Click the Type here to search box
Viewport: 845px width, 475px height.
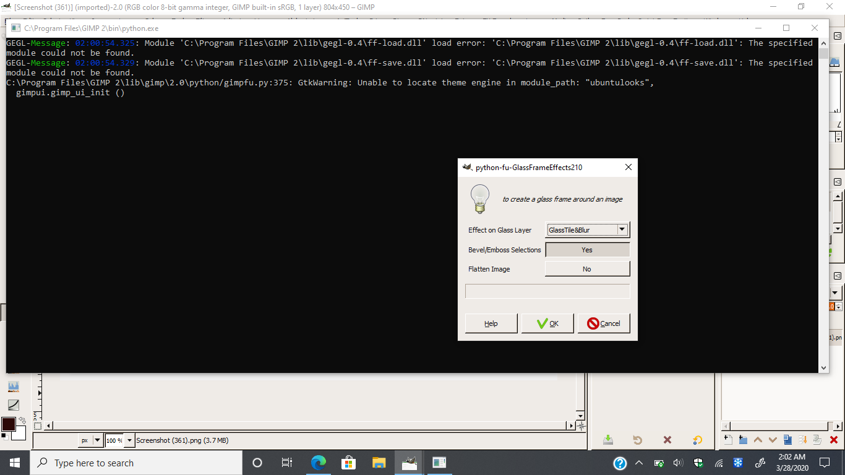(x=136, y=463)
